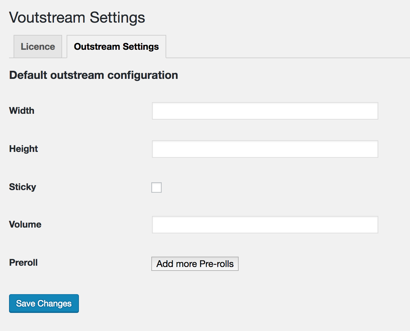Click the Width input field
The height and width of the screenshot is (331, 410).
point(265,111)
